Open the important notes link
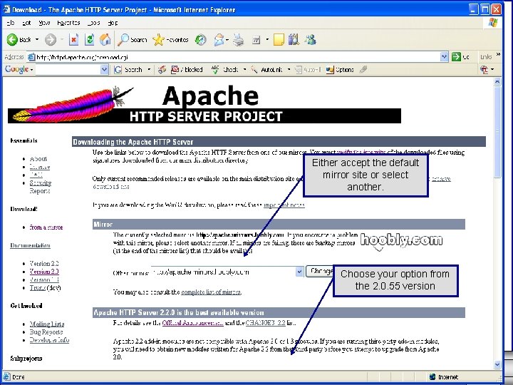The image size is (513, 385). tap(284, 205)
